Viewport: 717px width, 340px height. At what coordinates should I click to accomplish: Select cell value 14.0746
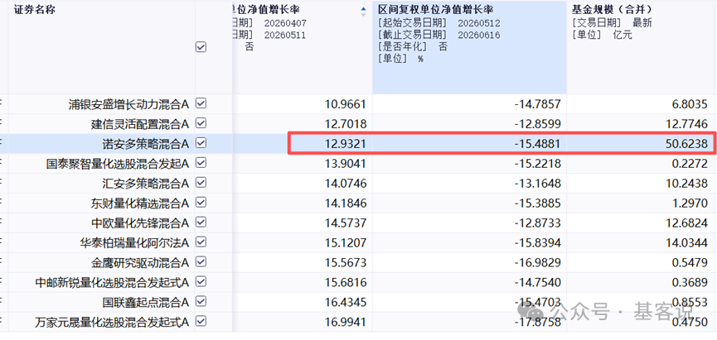point(346,184)
